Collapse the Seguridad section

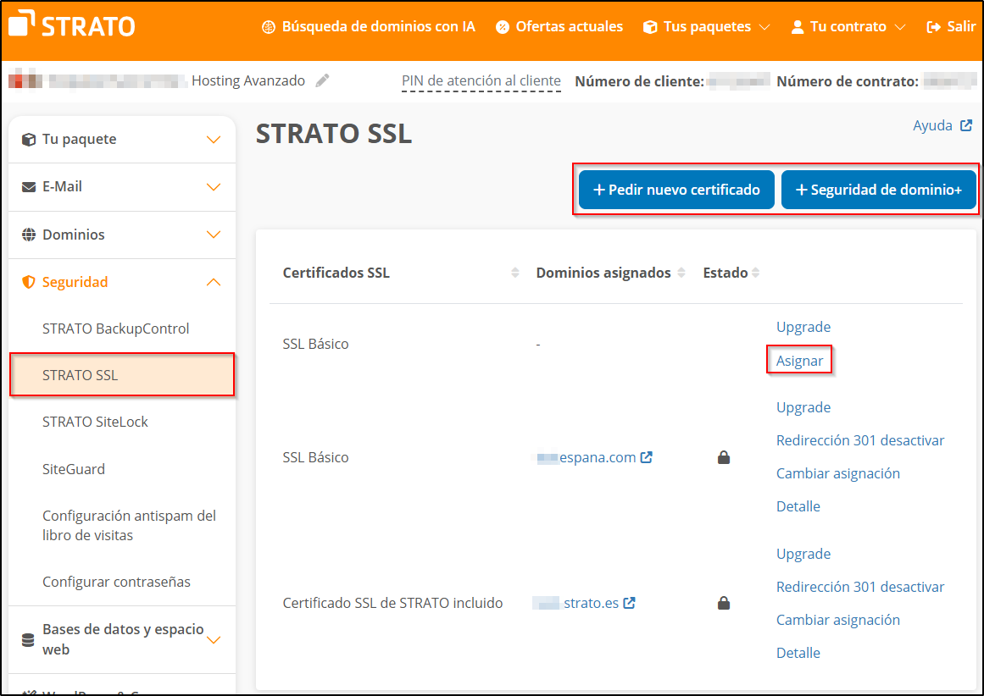214,281
